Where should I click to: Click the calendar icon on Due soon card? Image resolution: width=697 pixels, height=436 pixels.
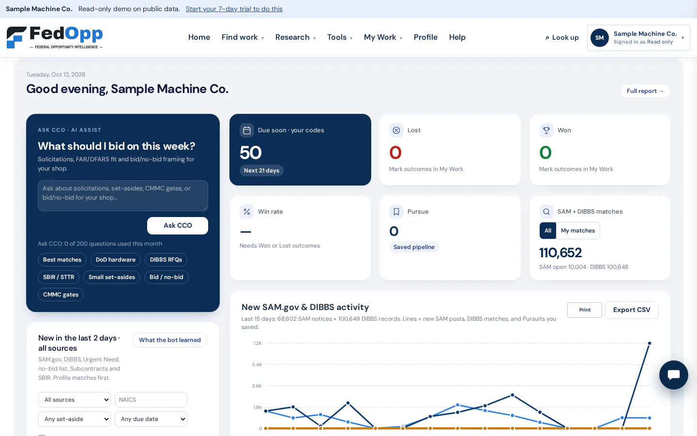point(247,130)
